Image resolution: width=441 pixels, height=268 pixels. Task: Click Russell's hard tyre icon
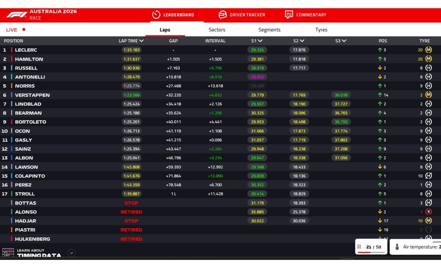pyautogui.click(x=429, y=68)
